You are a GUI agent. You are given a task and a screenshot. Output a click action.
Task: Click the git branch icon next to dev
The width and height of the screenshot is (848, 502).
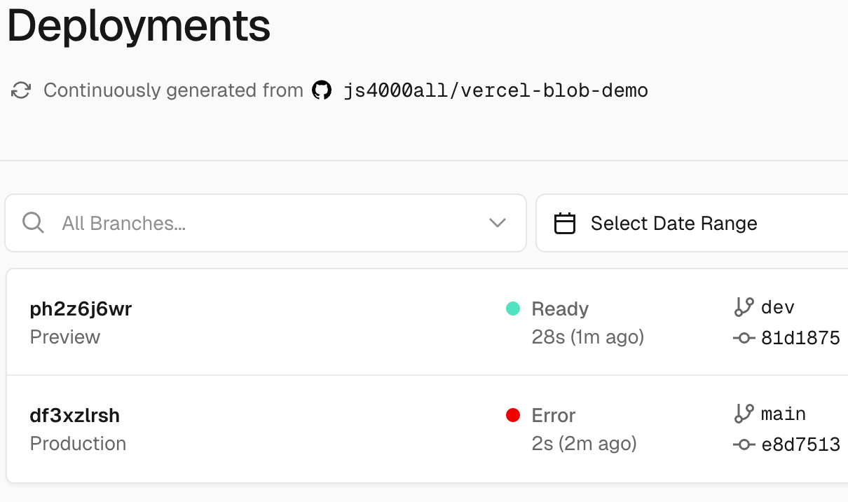tap(744, 307)
